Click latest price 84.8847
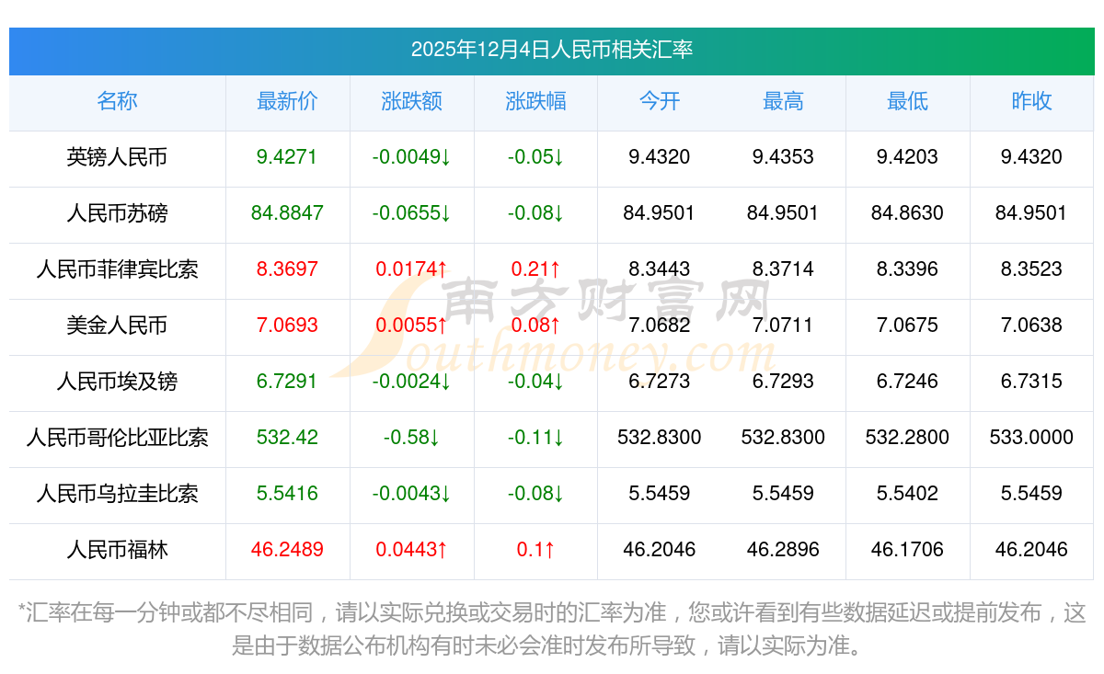The width and height of the screenshot is (1104, 674). click(x=287, y=213)
